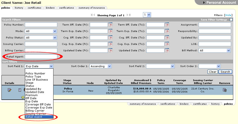Open calendar for Term Eff. Date (Fr)
Screen dimensions: 238x124
pos(110,25)
